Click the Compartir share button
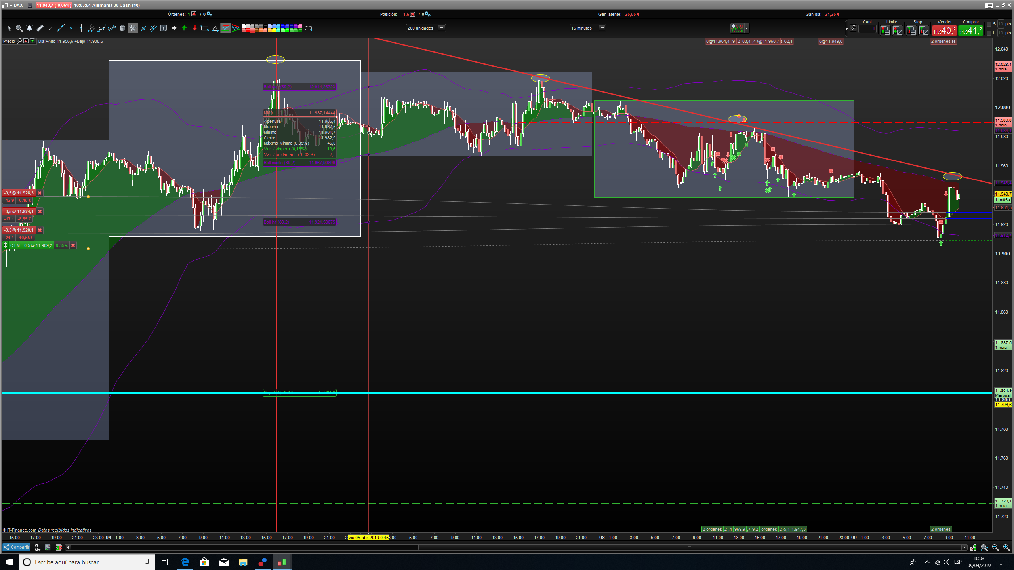This screenshot has width=1014, height=570. (x=17, y=547)
